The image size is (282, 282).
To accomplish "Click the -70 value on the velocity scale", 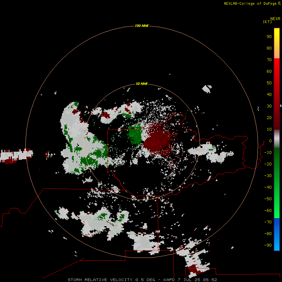I will [x=268, y=222].
